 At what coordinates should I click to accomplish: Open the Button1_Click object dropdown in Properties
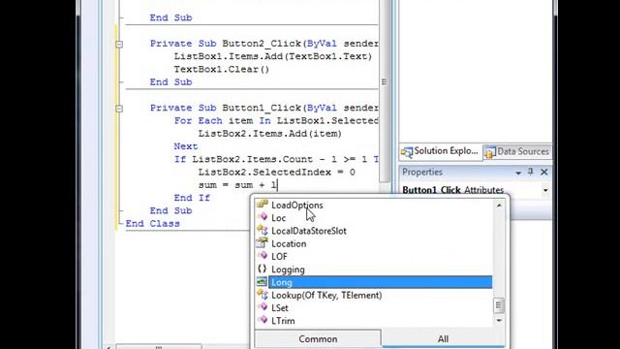point(545,190)
